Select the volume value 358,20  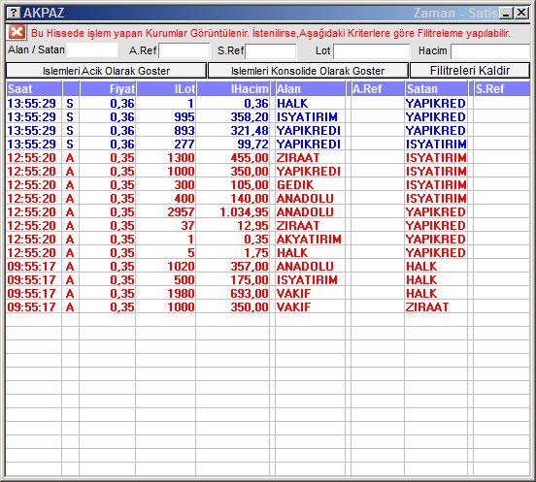pos(250,117)
